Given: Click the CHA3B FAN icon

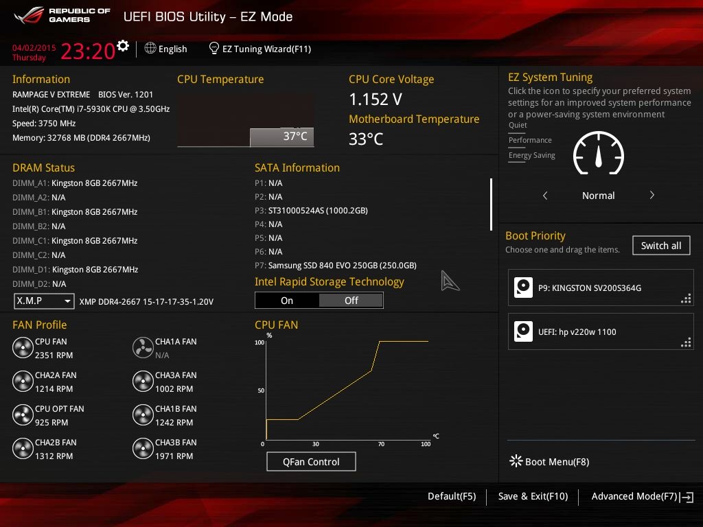Looking at the screenshot, I should point(143,449).
